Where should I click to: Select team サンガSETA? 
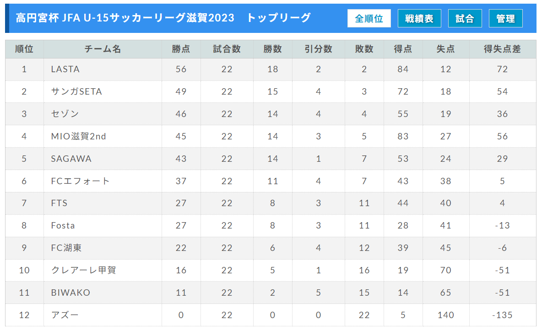pos(76,91)
